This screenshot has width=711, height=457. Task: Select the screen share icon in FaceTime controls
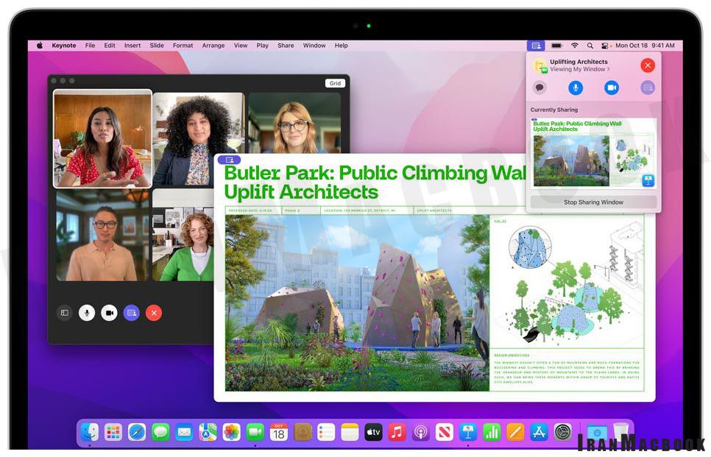click(x=132, y=313)
